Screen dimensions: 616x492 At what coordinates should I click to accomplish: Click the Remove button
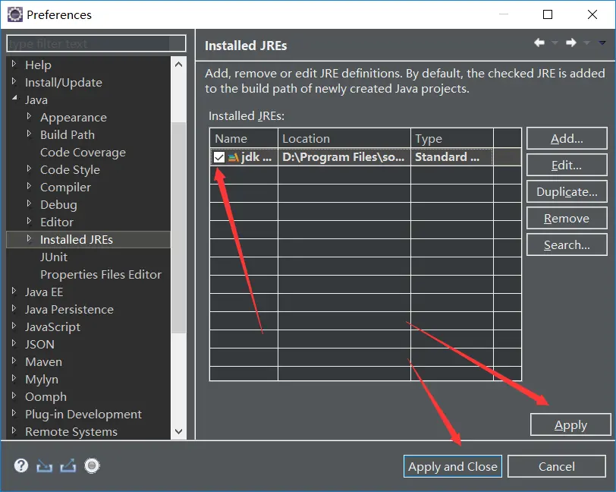click(567, 218)
